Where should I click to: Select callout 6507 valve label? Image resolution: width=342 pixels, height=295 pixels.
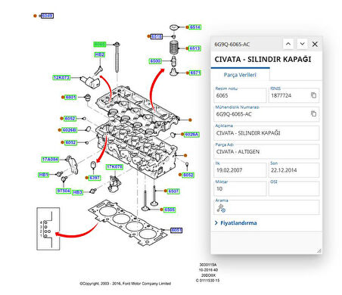pyautogui.click(x=173, y=191)
